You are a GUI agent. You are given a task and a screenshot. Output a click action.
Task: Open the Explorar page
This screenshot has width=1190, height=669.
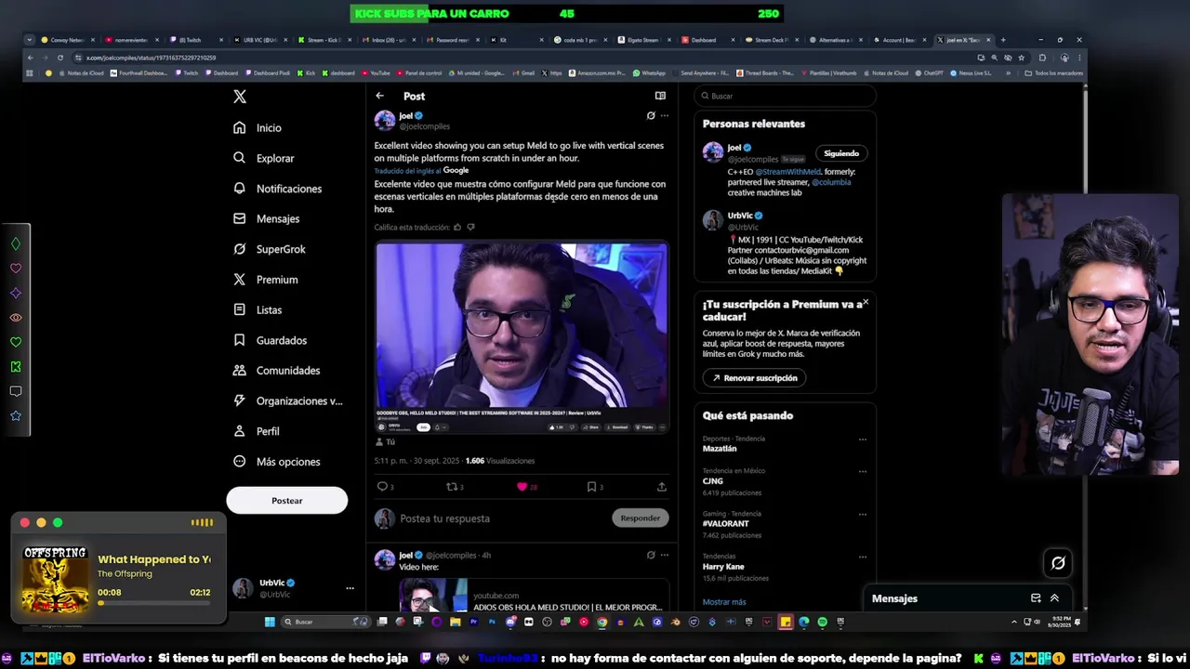point(264,159)
